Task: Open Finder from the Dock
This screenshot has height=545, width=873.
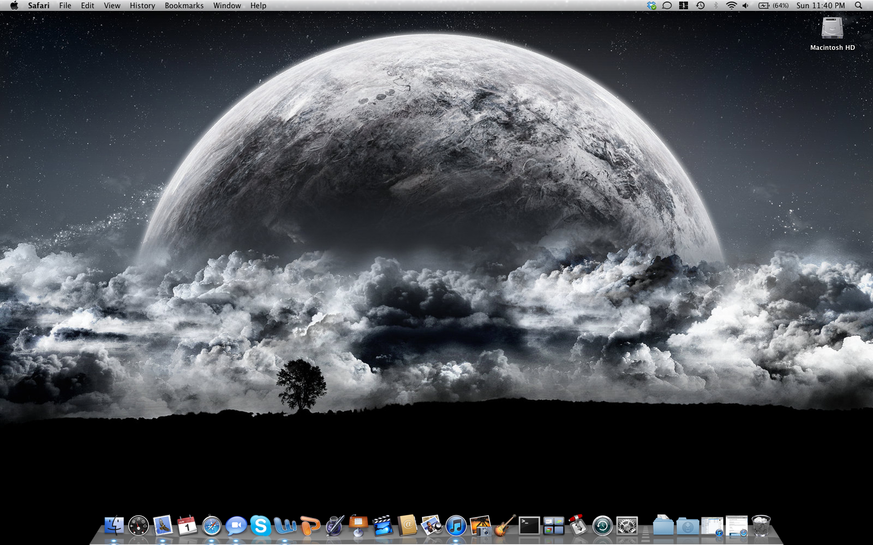Action: click(x=114, y=526)
